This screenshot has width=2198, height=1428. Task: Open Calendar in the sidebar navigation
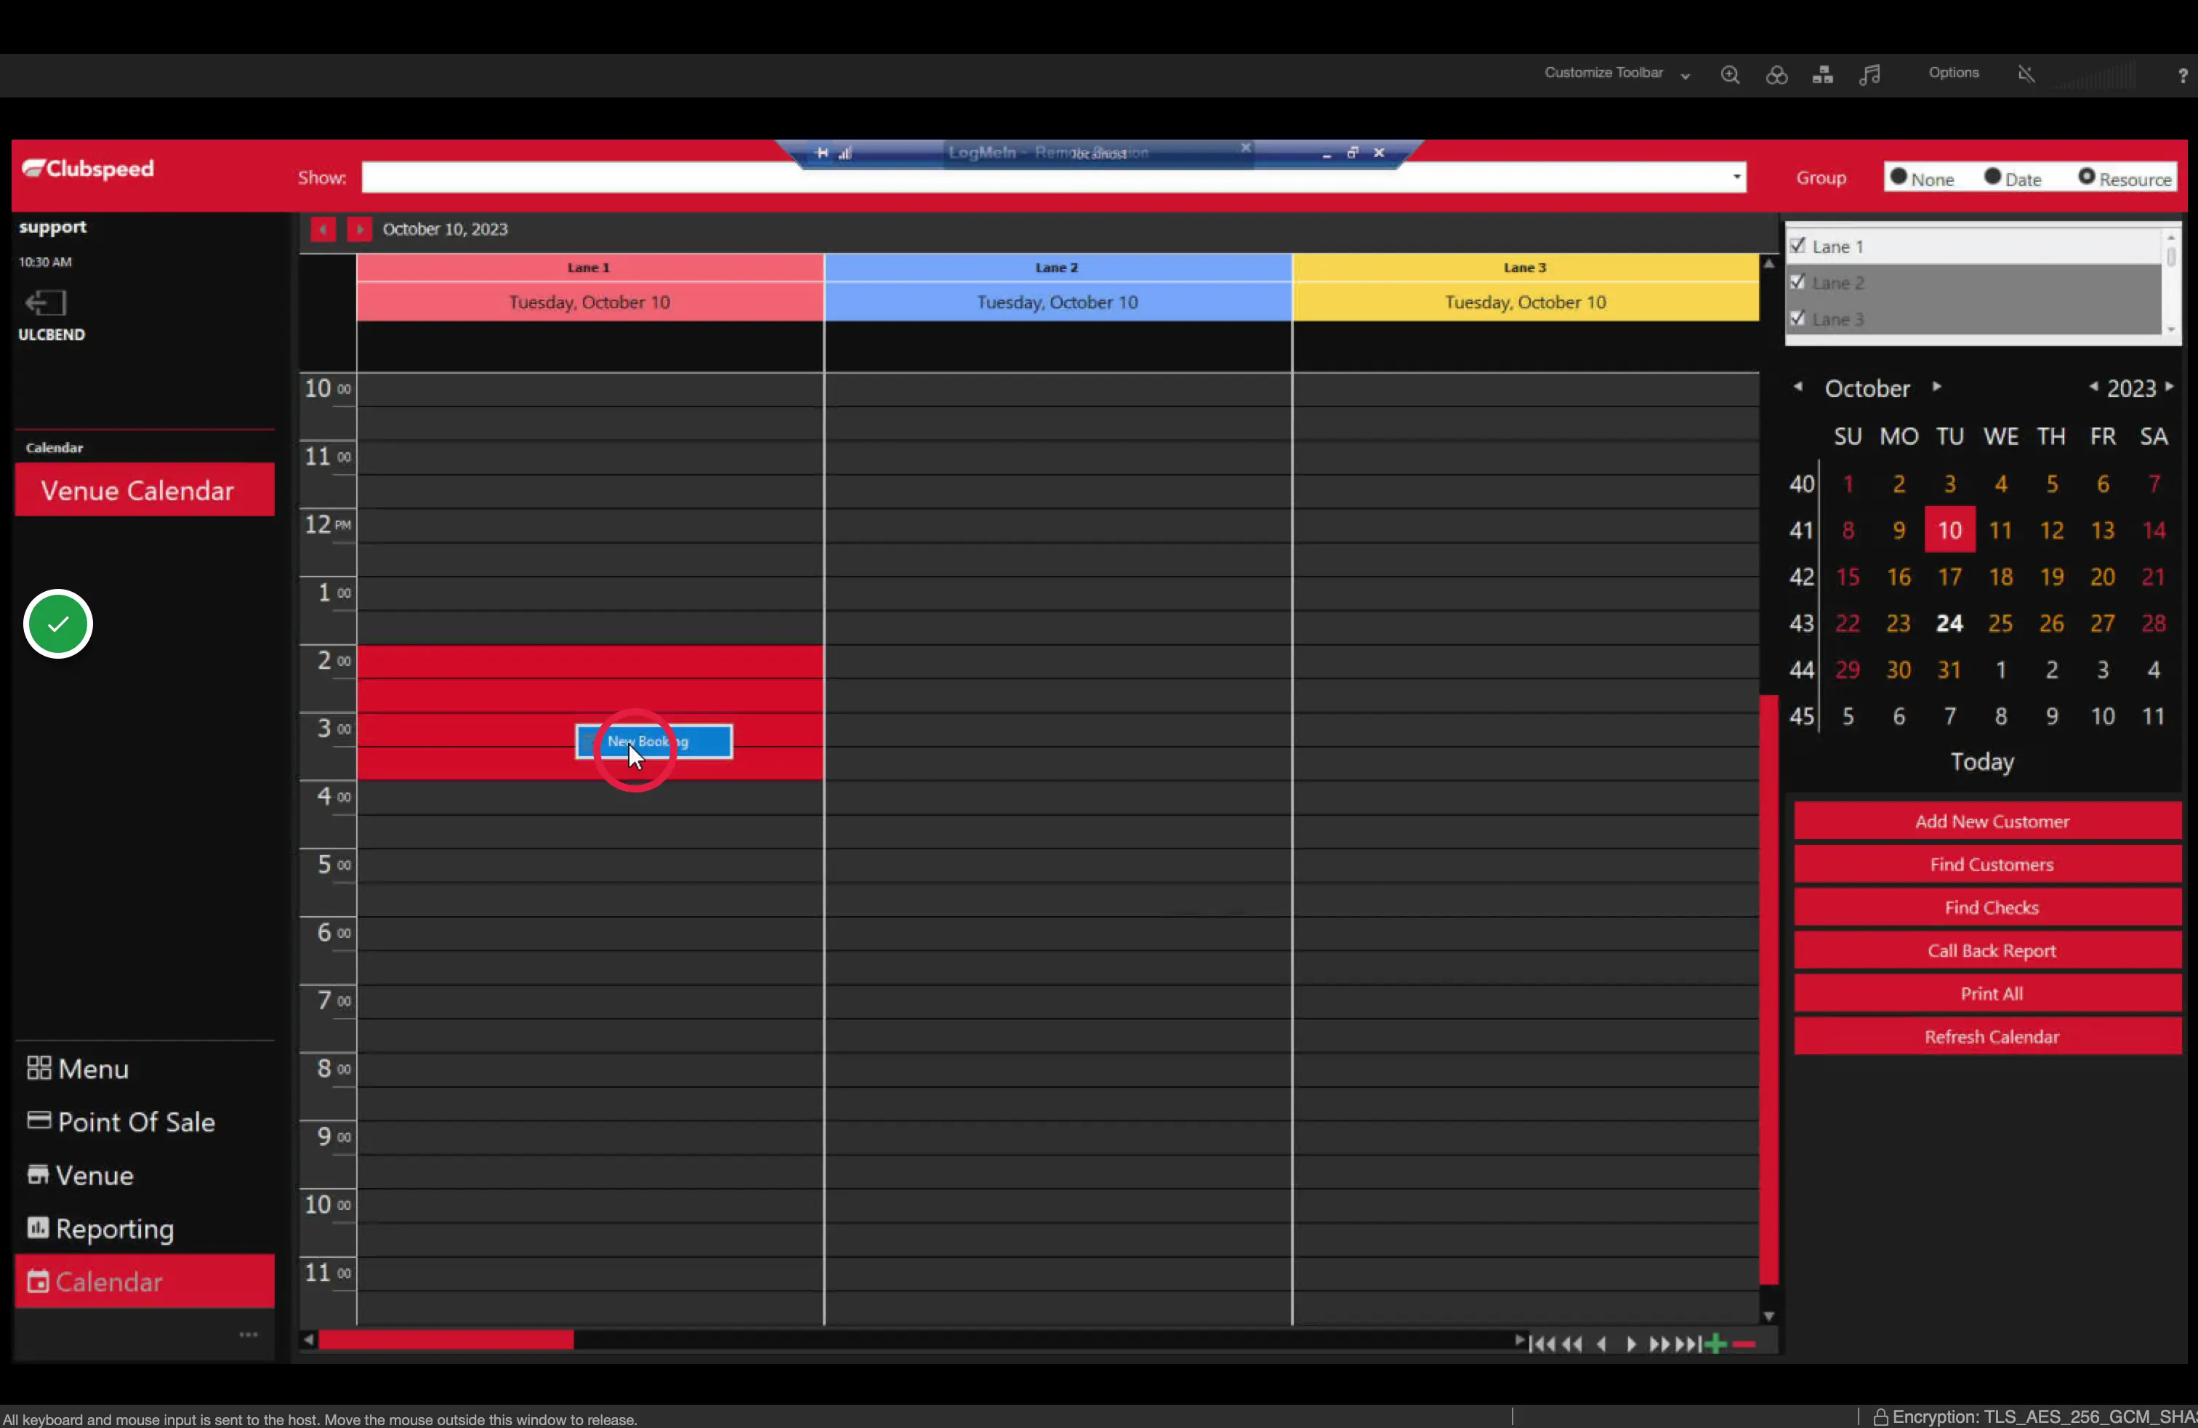[145, 1281]
